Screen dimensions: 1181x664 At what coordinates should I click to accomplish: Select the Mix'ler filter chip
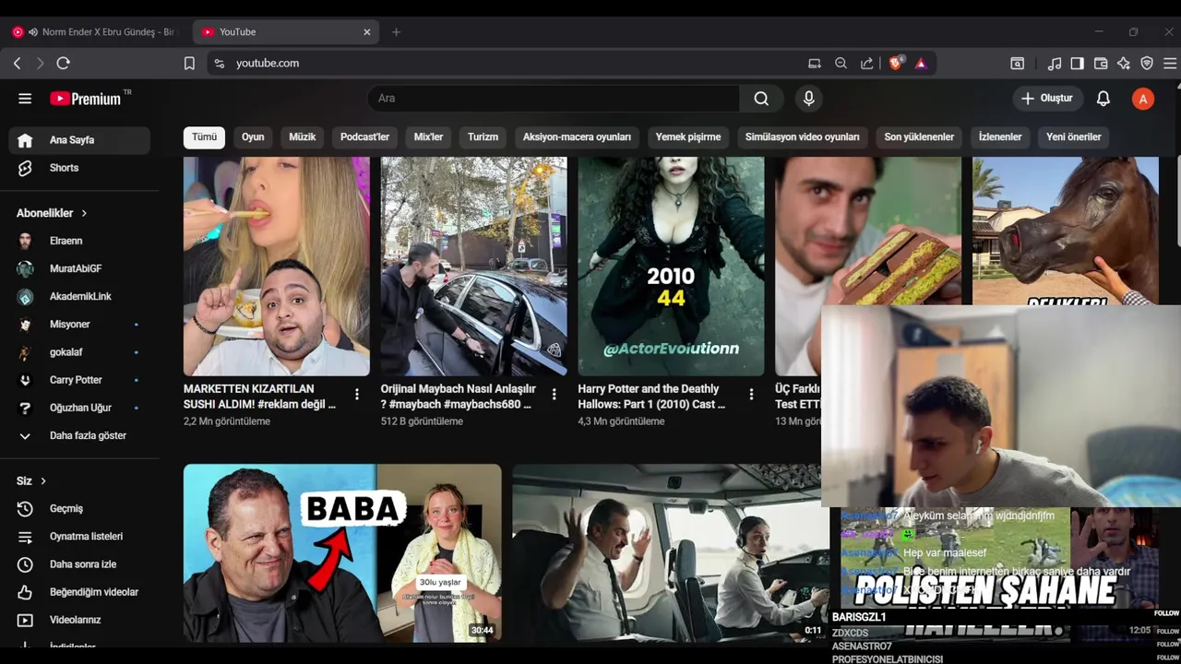428,136
